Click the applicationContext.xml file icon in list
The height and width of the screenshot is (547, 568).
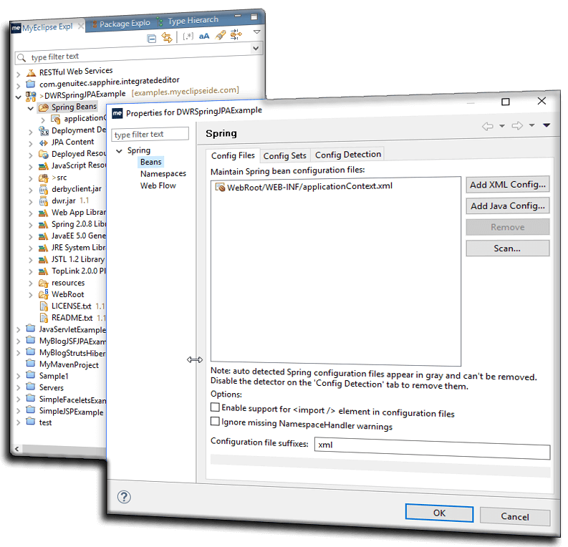click(221, 187)
